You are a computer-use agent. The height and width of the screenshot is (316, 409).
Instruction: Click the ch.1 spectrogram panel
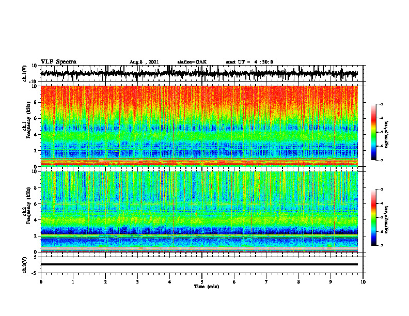(199, 126)
